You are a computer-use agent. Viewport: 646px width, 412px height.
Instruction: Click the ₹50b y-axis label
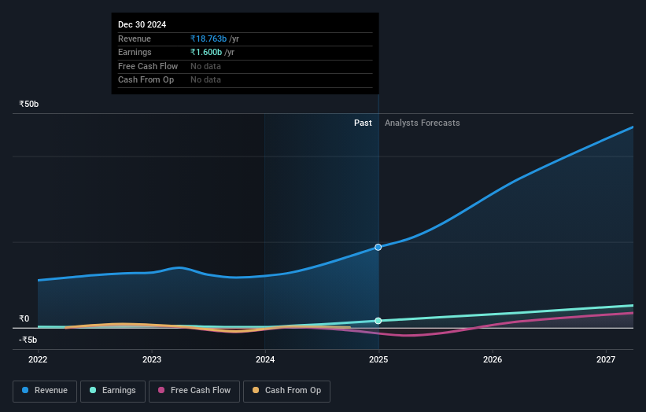point(29,104)
